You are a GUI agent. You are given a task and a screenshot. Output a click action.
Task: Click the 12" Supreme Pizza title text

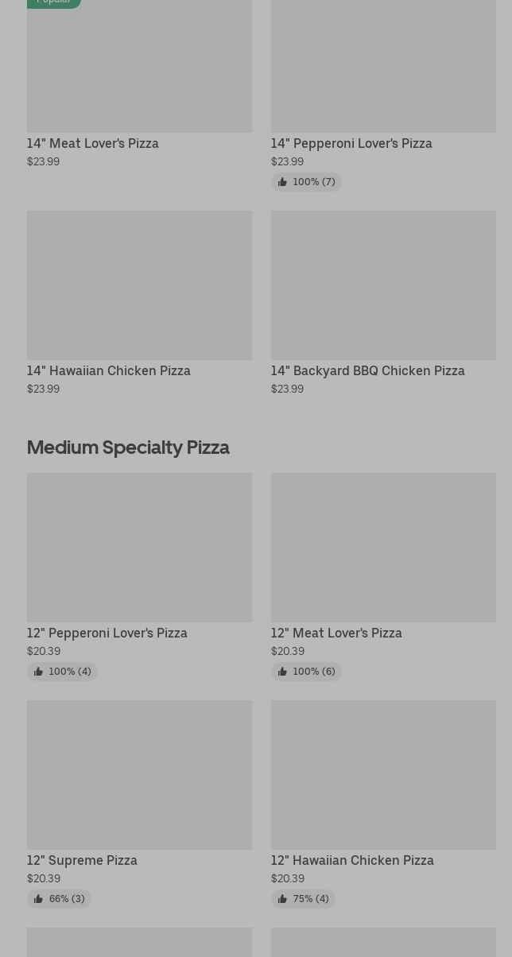pos(82,860)
